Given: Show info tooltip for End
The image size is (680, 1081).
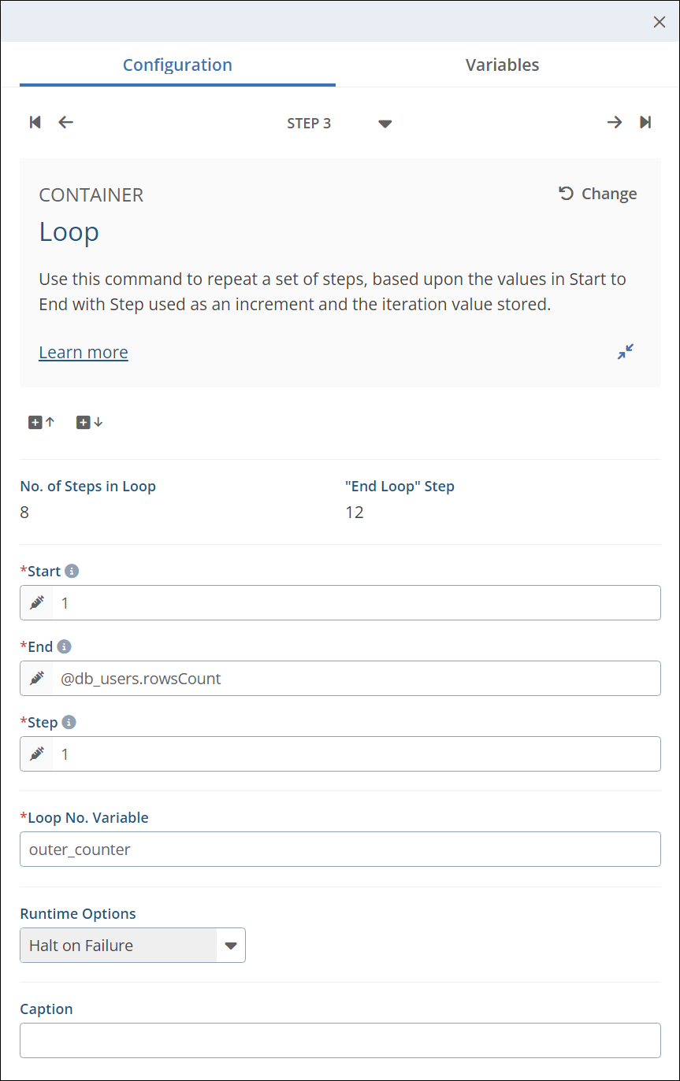Looking at the screenshot, I should tap(65, 646).
